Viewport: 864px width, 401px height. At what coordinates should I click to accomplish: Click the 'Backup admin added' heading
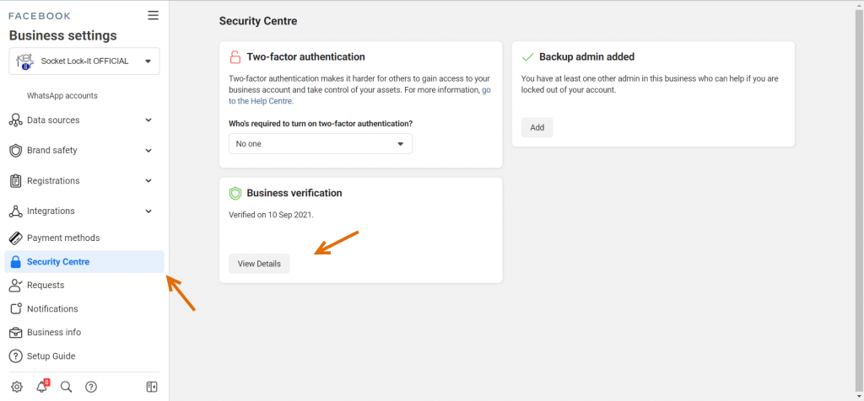point(587,56)
